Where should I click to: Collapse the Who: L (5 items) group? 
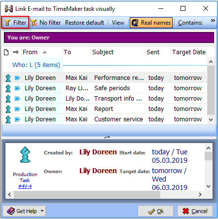pyautogui.click(x=36, y=65)
